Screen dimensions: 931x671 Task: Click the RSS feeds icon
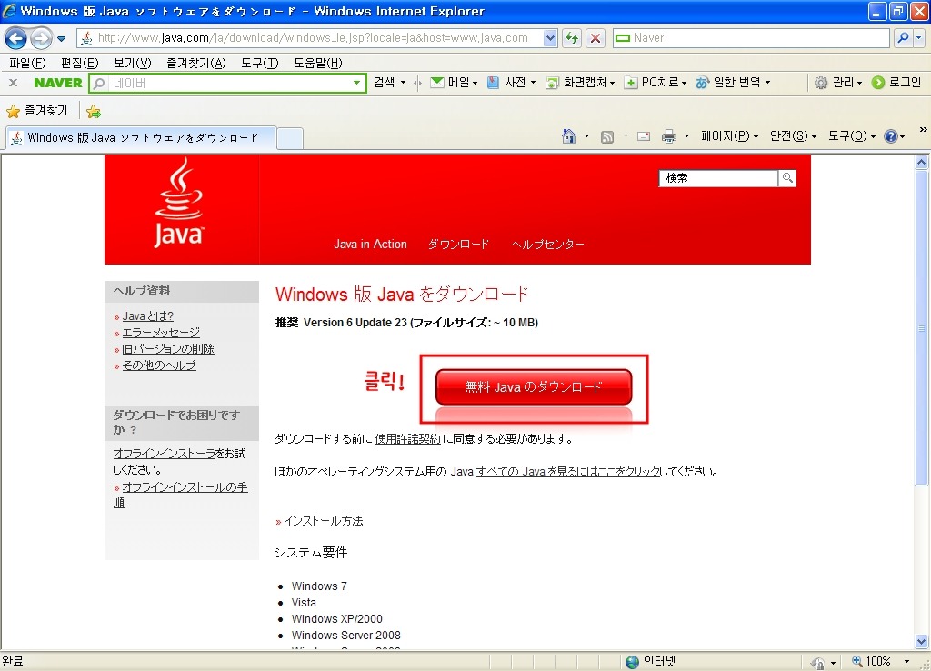click(x=606, y=137)
